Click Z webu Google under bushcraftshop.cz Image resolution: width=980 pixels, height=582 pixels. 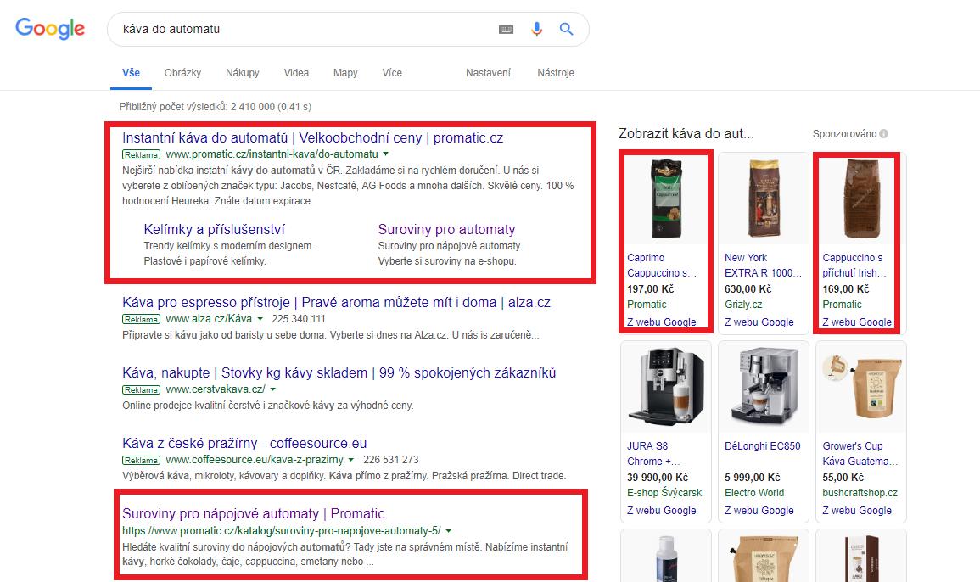click(857, 511)
